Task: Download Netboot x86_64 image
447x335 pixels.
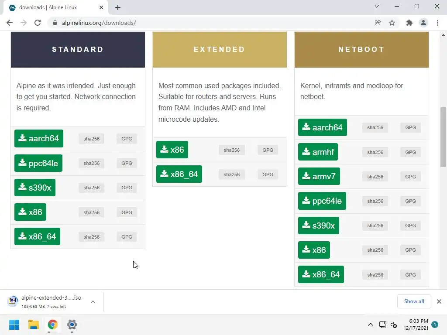Action: click(x=321, y=274)
